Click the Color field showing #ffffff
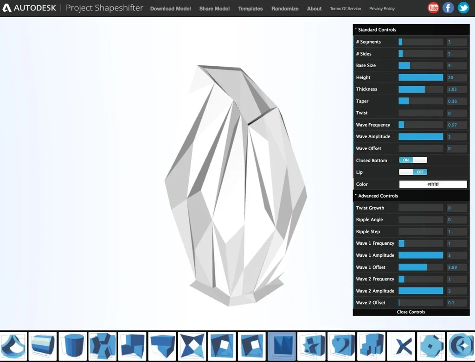 [433, 184]
